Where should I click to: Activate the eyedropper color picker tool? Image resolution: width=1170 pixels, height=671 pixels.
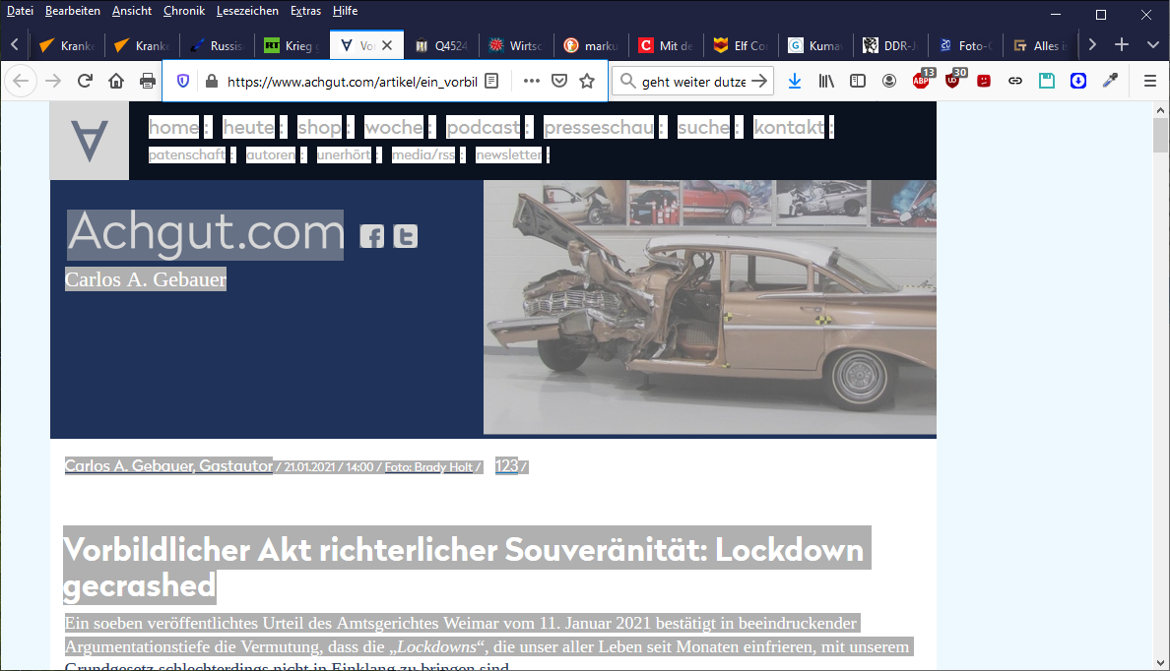click(1110, 82)
